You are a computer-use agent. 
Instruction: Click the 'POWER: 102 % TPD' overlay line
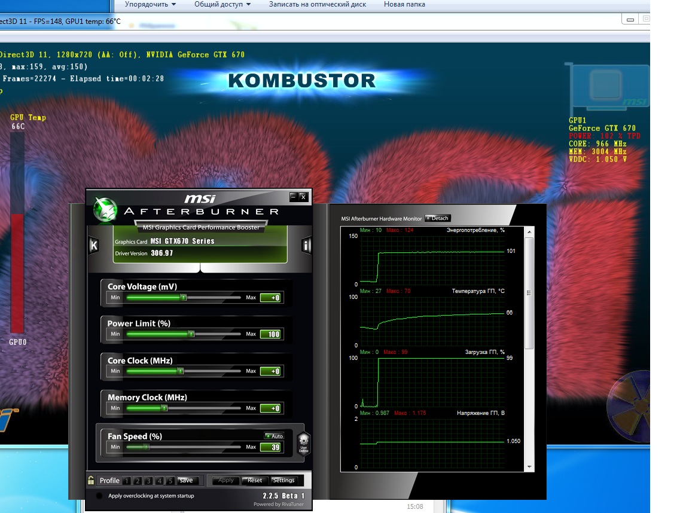[605, 136]
